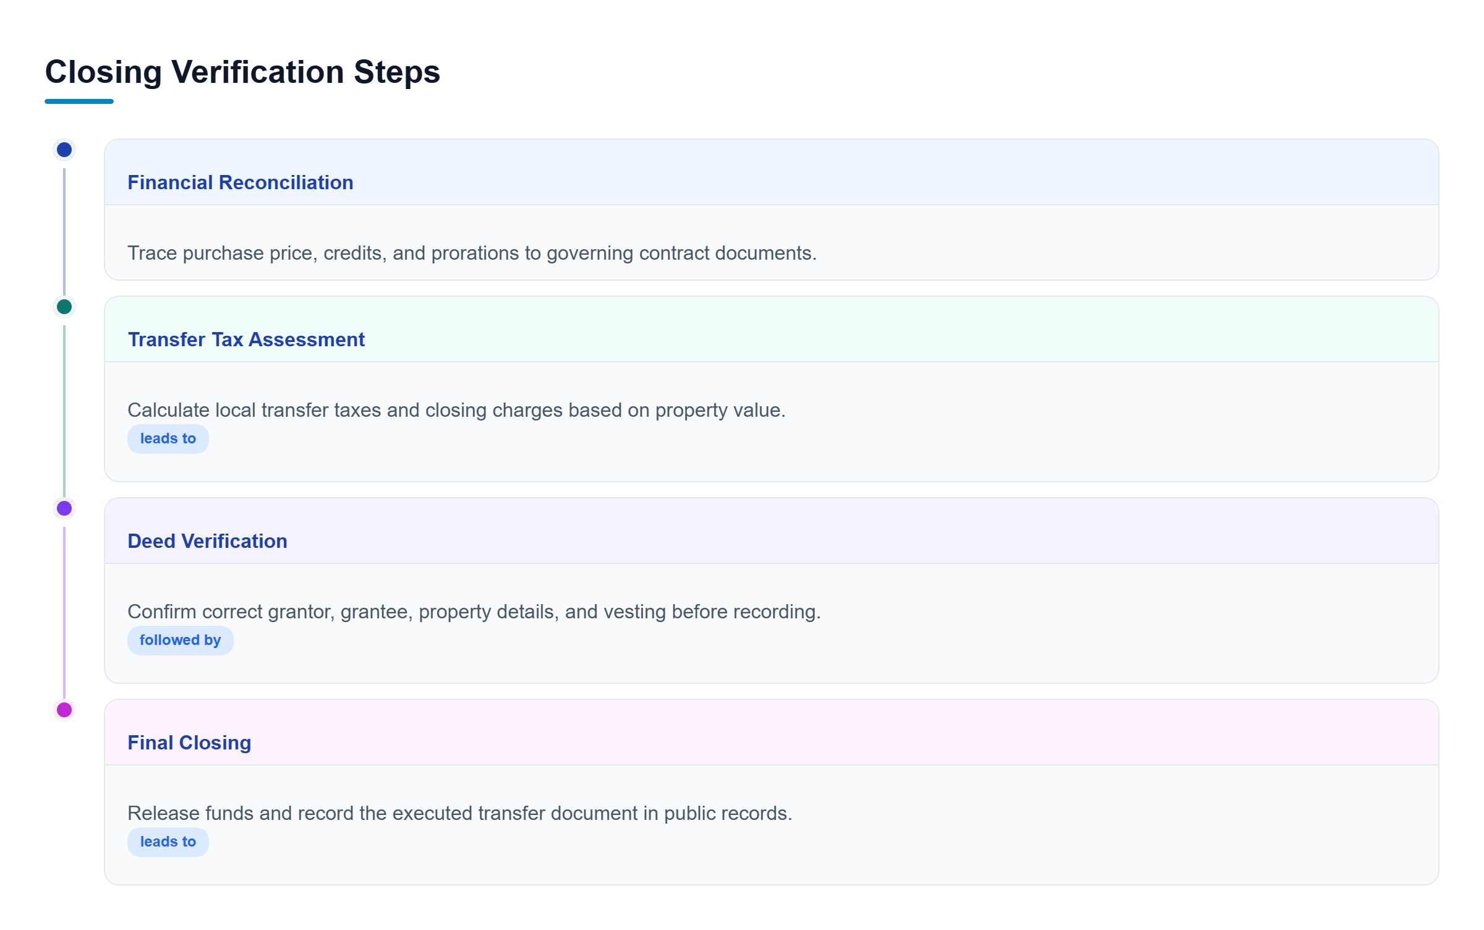The height and width of the screenshot is (930, 1484).
Task: Select the Deed Verification heading
Action: tap(207, 541)
